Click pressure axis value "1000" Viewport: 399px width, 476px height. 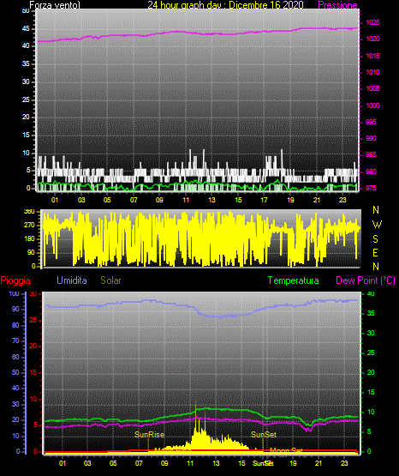click(372, 105)
